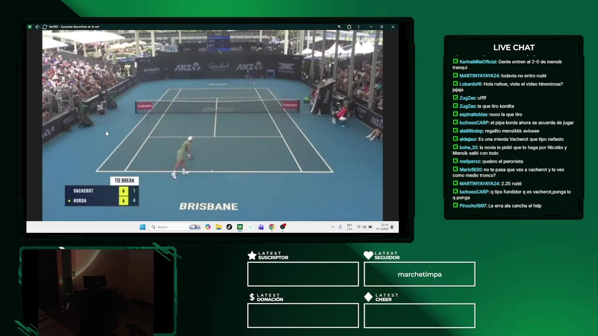Screen dimensions: 598x336
Task: Select espinaltobias's chat username
Action: pyautogui.click(x=474, y=114)
